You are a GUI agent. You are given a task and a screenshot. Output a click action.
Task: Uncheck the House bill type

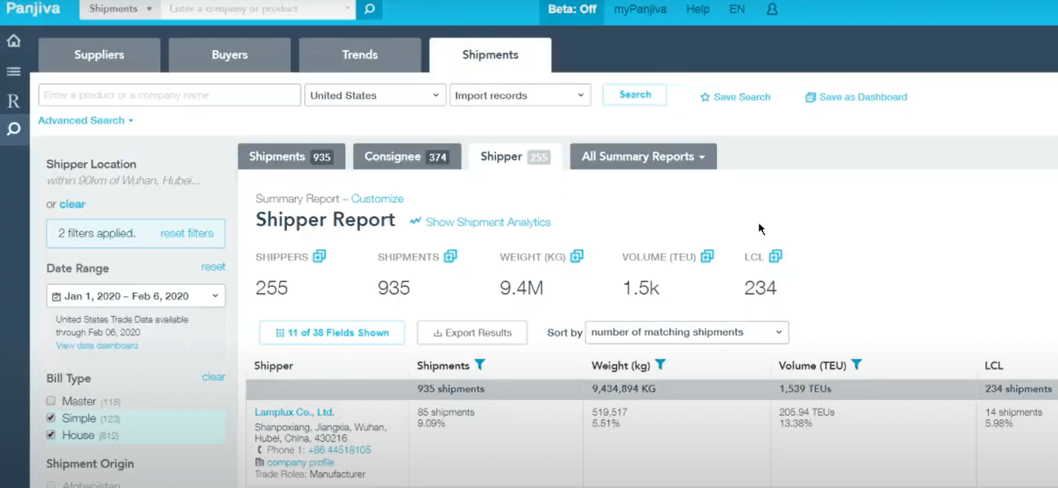(51, 435)
